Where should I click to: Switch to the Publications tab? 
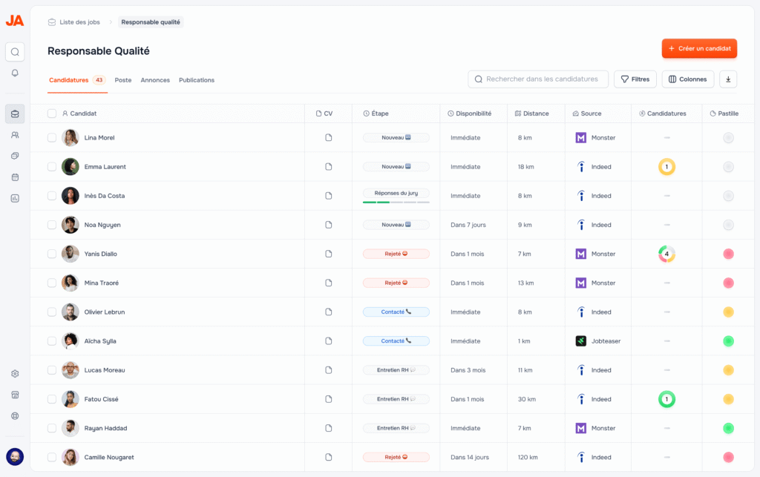[x=196, y=80]
